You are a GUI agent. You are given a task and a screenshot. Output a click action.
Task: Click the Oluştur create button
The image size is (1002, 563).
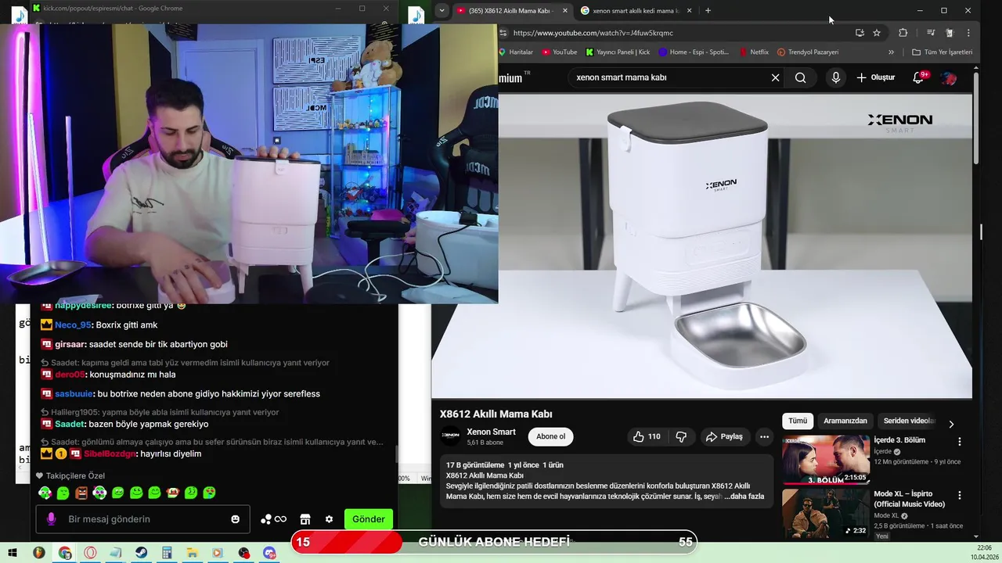876,77
